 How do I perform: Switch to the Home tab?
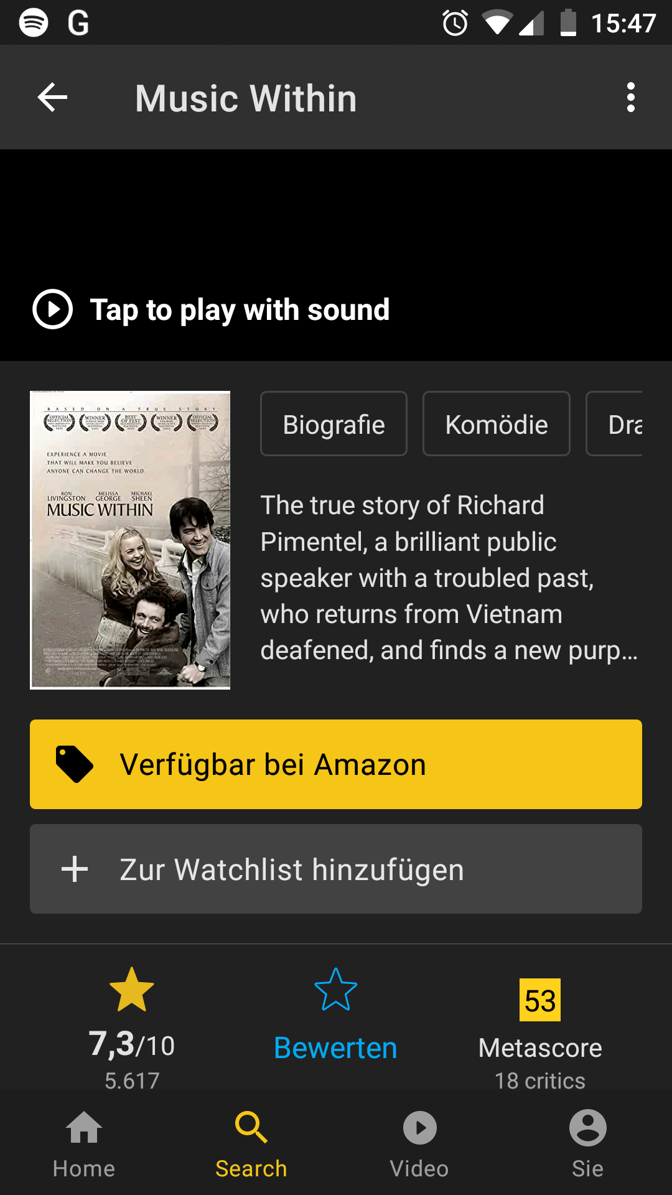84,1144
